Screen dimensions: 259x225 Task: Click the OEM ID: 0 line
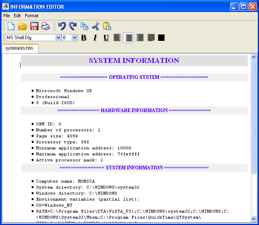pyautogui.click(x=48, y=124)
